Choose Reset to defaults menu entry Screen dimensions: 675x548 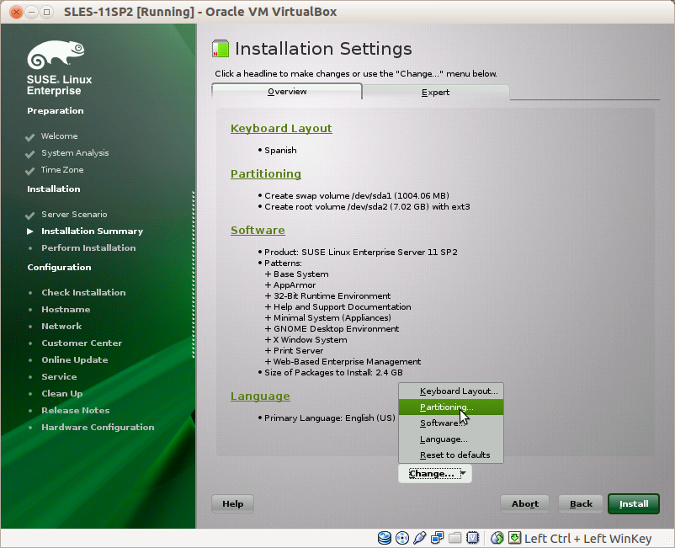point(451,455)
